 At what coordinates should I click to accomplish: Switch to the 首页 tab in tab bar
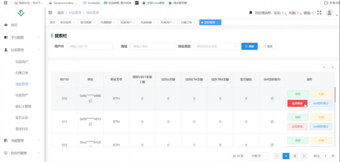53,23
